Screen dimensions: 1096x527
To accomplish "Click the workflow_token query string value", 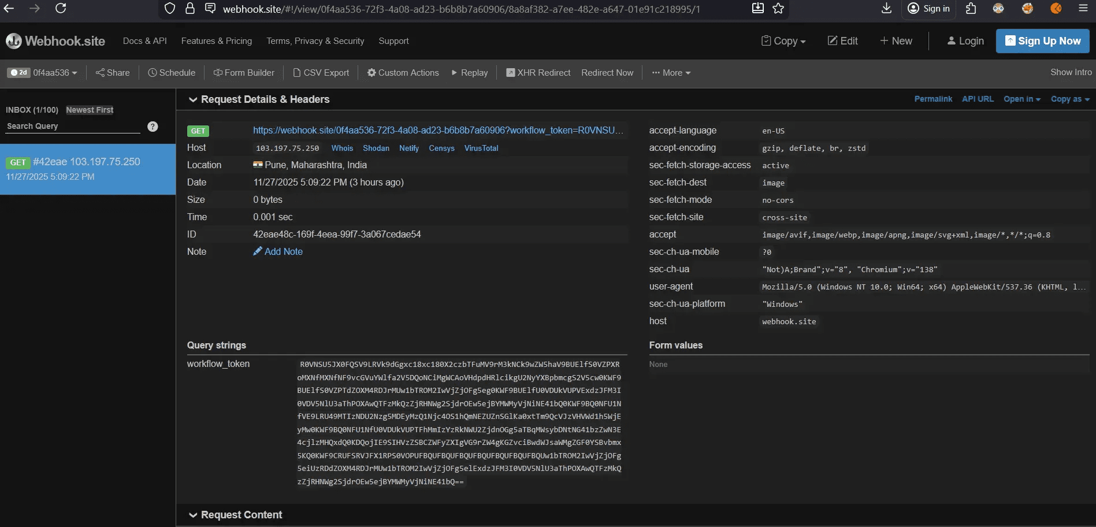I will 459,422.
